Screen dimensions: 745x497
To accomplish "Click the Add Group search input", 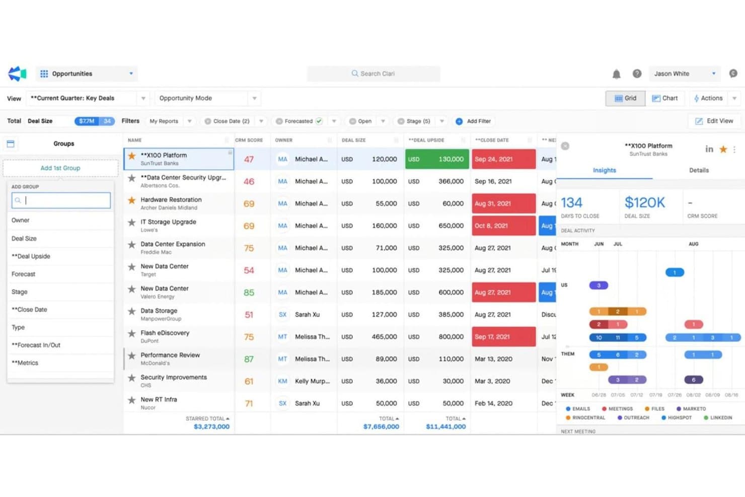I will click(61, 200).
